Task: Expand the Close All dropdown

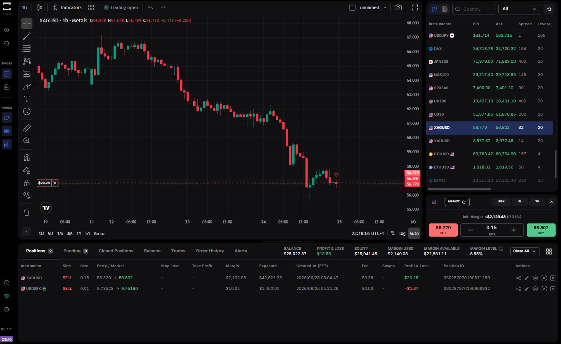Action: [x=525, y=251]
